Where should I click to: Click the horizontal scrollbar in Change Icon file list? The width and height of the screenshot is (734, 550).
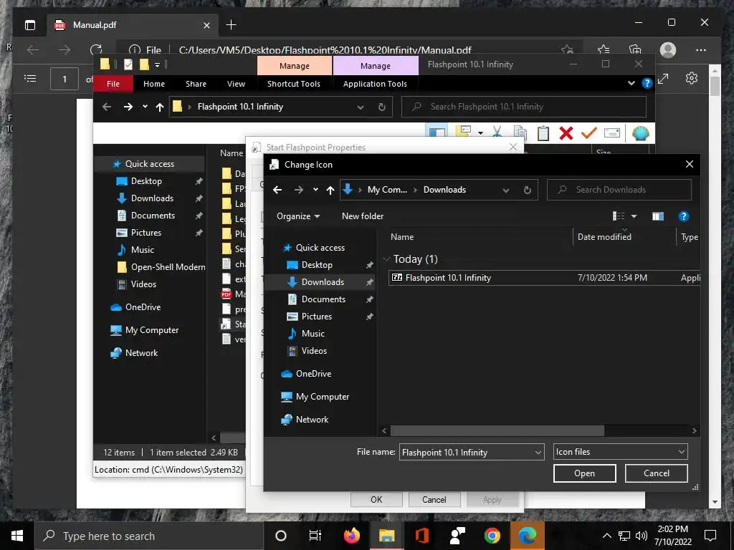497,430
